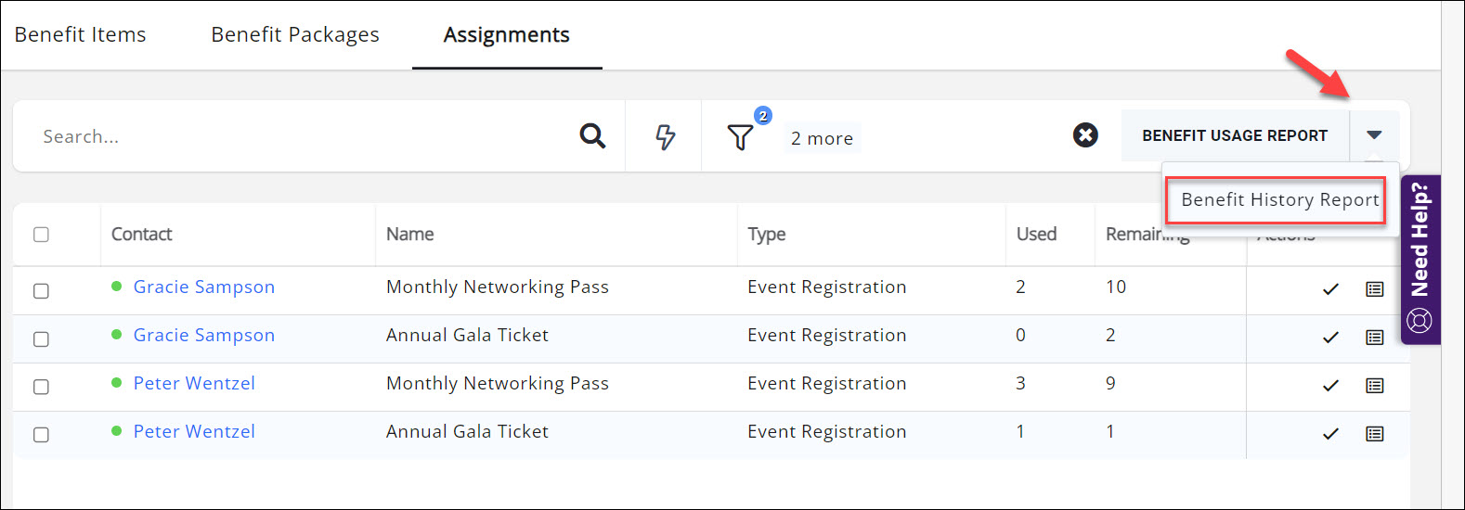Click the search magnifier icon
The height and width of the screenshot is (510, 1465).
592,136
